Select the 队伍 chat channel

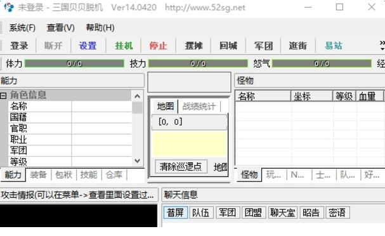[x=201, y=213]
